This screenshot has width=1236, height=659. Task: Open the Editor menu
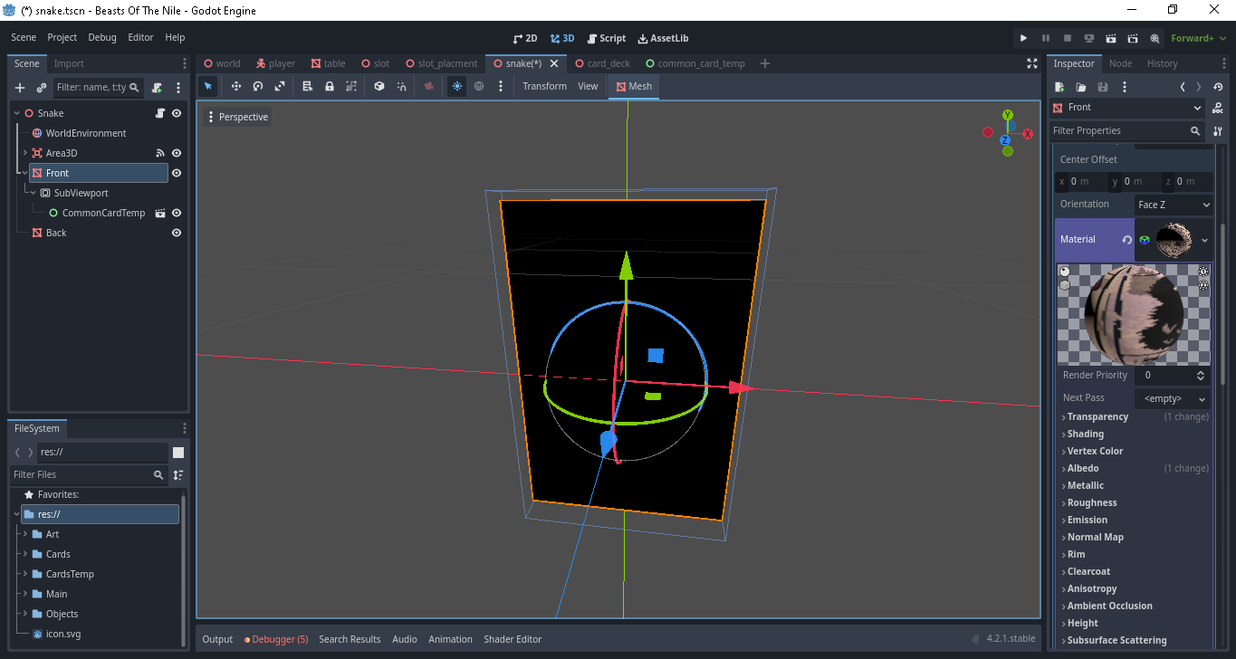140,37
